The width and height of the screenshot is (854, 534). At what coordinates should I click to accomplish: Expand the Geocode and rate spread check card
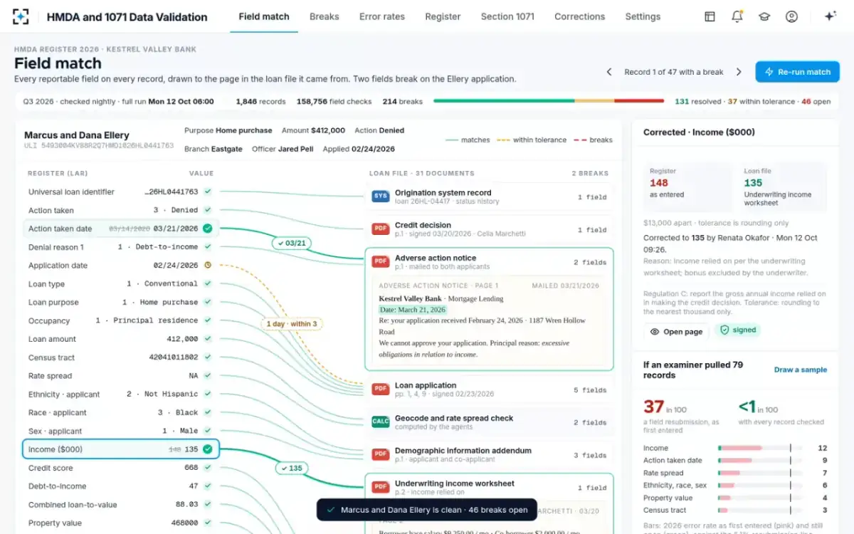489,422
